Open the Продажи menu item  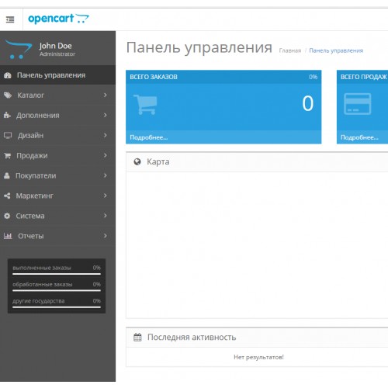click(57, 155)
